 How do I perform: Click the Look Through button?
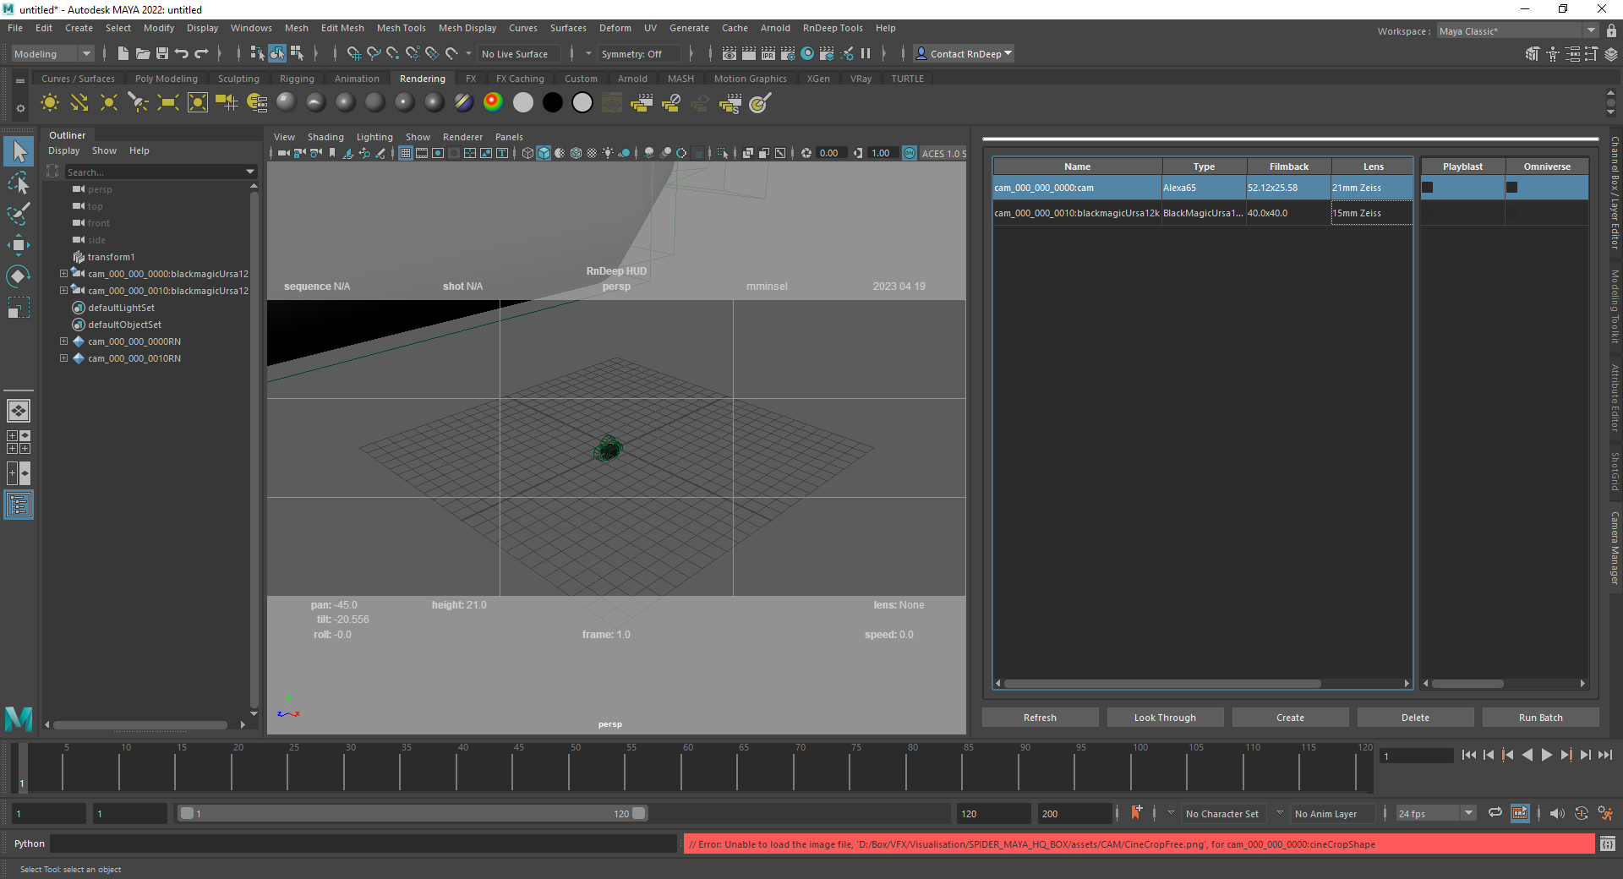coord(1164,718)
